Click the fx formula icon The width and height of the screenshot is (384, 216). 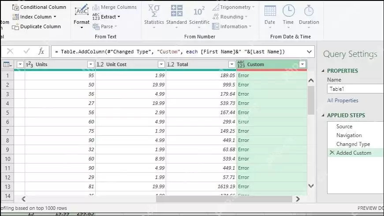41,51
